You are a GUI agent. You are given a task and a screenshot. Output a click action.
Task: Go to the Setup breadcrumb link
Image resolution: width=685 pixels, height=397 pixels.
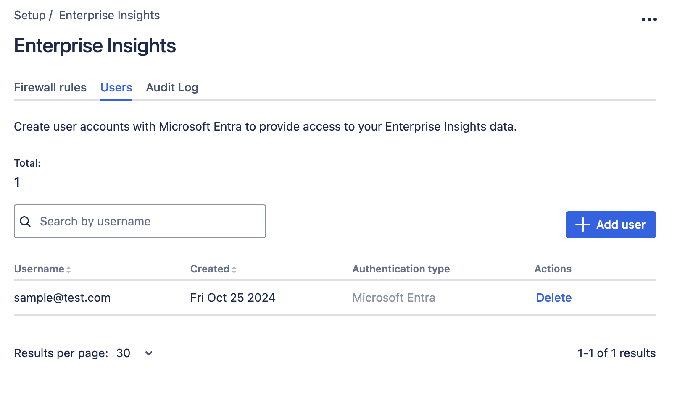pos(29,16)
